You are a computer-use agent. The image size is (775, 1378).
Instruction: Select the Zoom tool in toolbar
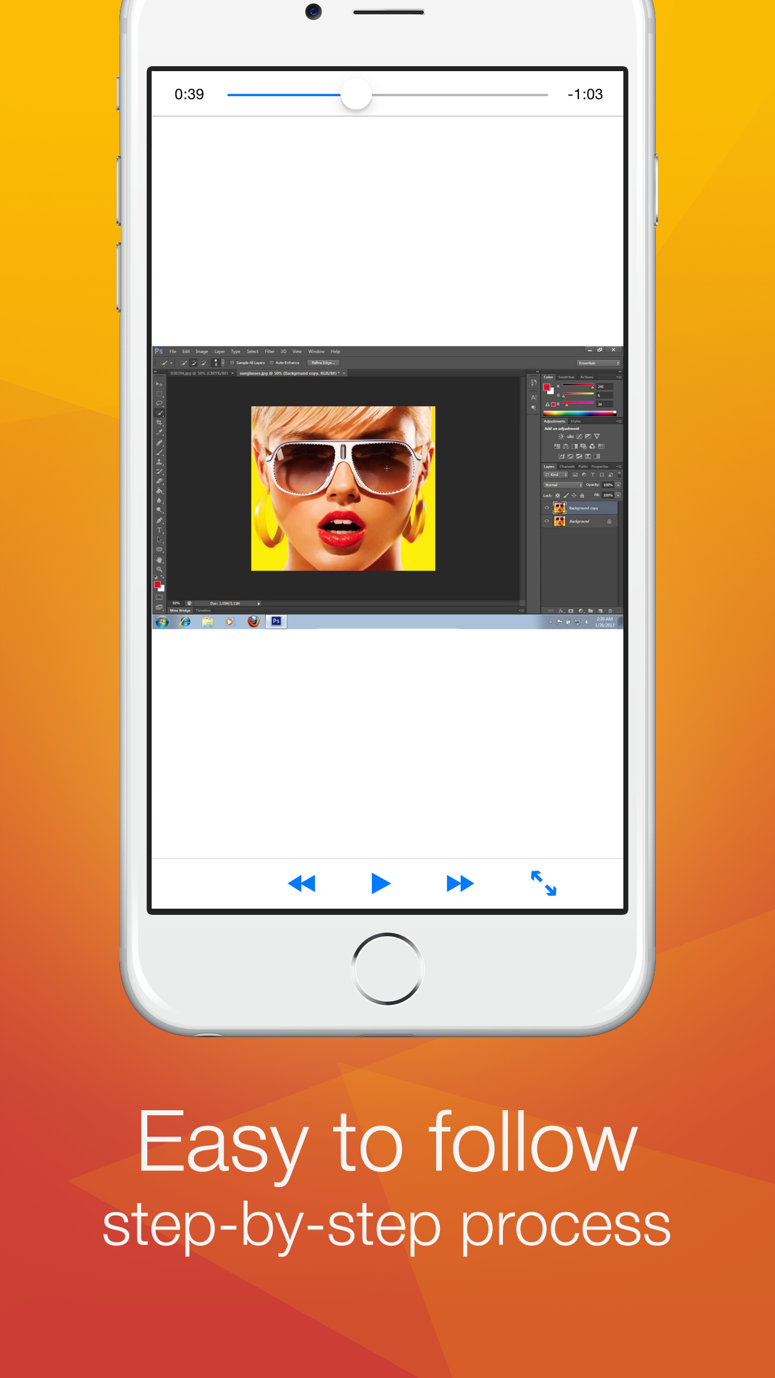pyautogui.click(x=159, y=569)
